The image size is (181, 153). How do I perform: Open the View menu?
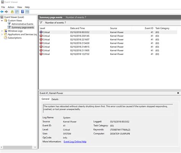tap(19, 7)
